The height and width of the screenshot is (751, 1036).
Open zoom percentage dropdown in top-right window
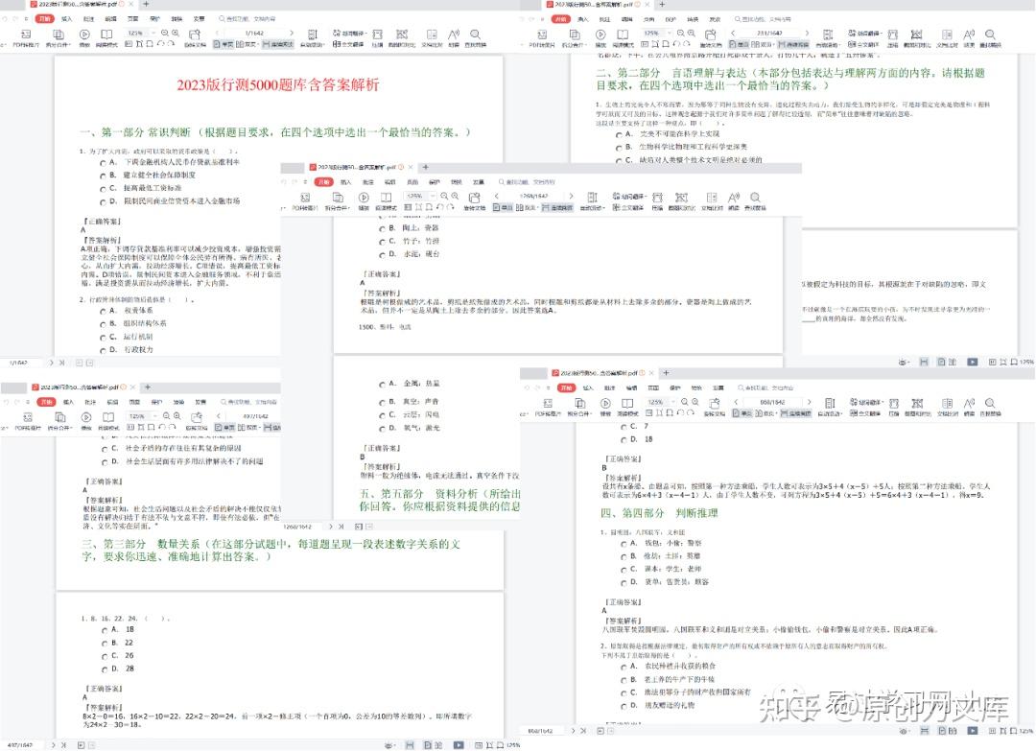670,33
